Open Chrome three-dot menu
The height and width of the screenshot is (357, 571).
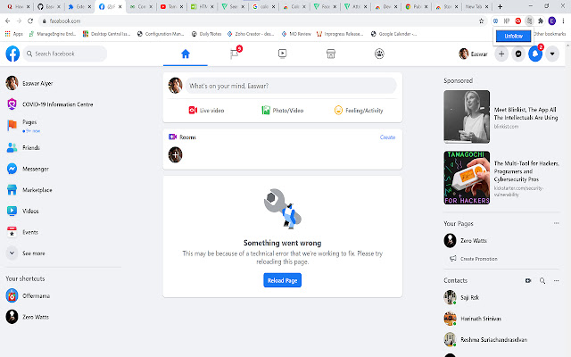[563, 21]
